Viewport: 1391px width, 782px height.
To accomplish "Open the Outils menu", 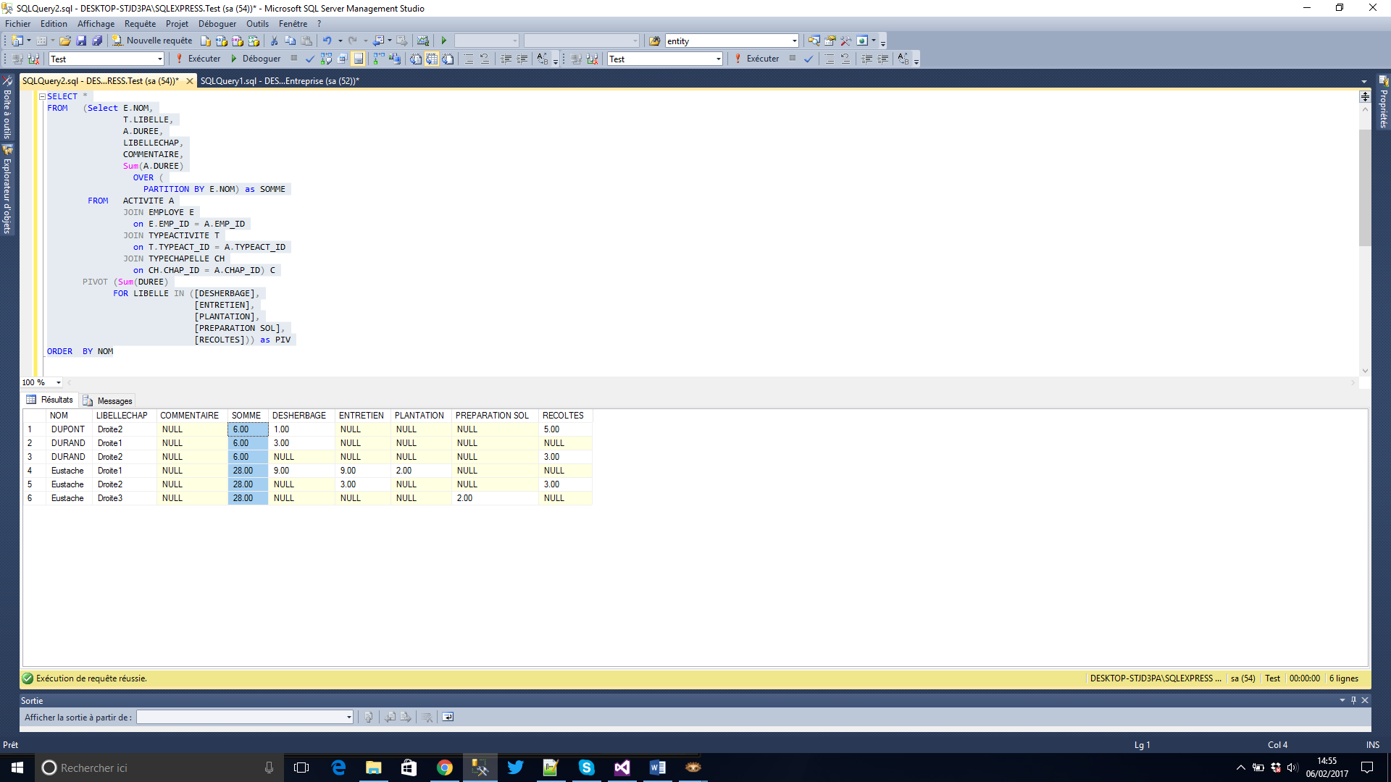I will coord(257,24).
